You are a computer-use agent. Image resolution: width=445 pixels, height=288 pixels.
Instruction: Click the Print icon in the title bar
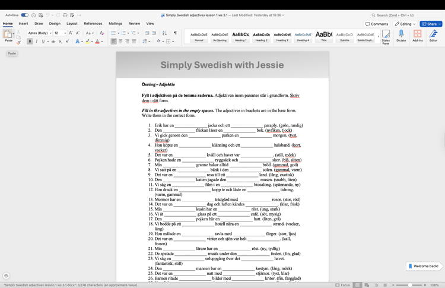[65, 15]
